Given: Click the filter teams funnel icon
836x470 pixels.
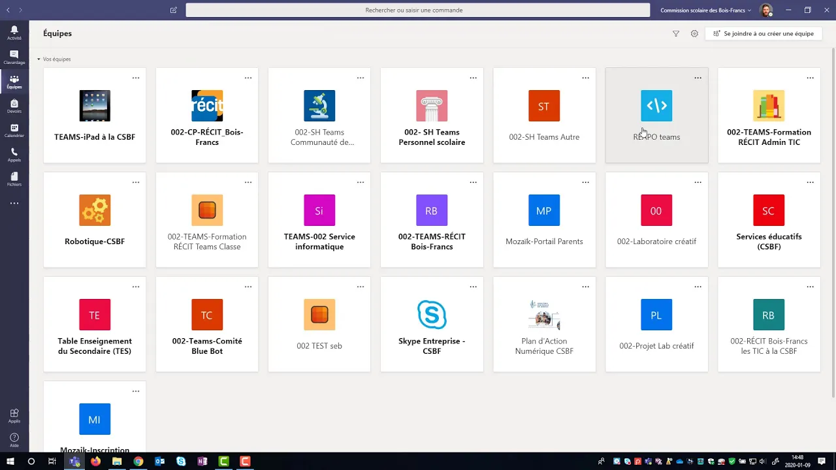Looking at the screenshot, I should pos(676,33).
